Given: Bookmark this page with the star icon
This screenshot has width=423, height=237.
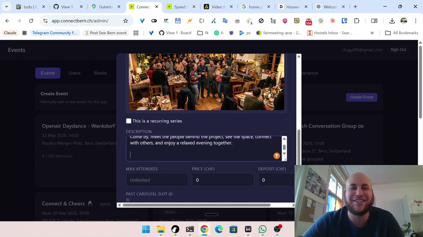Looking at the screenshot, I should pyautogui.click(x=126, y=21).
